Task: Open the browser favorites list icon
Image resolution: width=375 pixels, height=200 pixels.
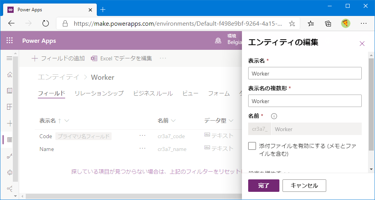Action: [311, 23]
